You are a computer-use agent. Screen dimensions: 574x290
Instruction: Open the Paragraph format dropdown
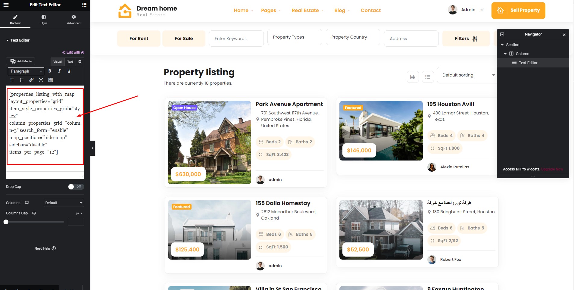point(26,71)
